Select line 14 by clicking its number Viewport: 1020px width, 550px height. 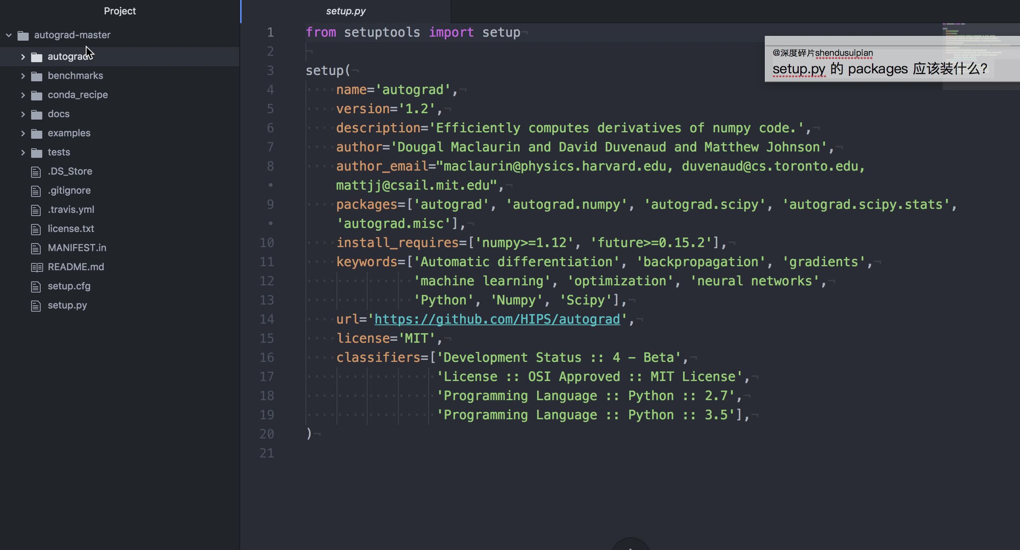[268, 319]
